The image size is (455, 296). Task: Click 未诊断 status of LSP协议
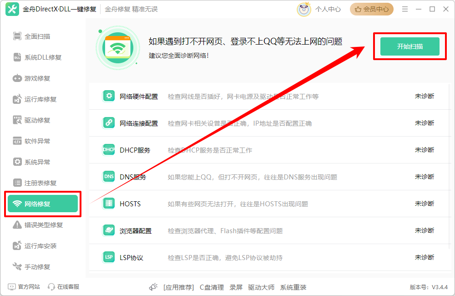(425, 257)
